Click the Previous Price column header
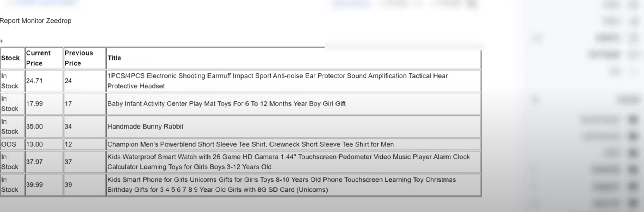This screenshot has height=212, width=644. 78,58
